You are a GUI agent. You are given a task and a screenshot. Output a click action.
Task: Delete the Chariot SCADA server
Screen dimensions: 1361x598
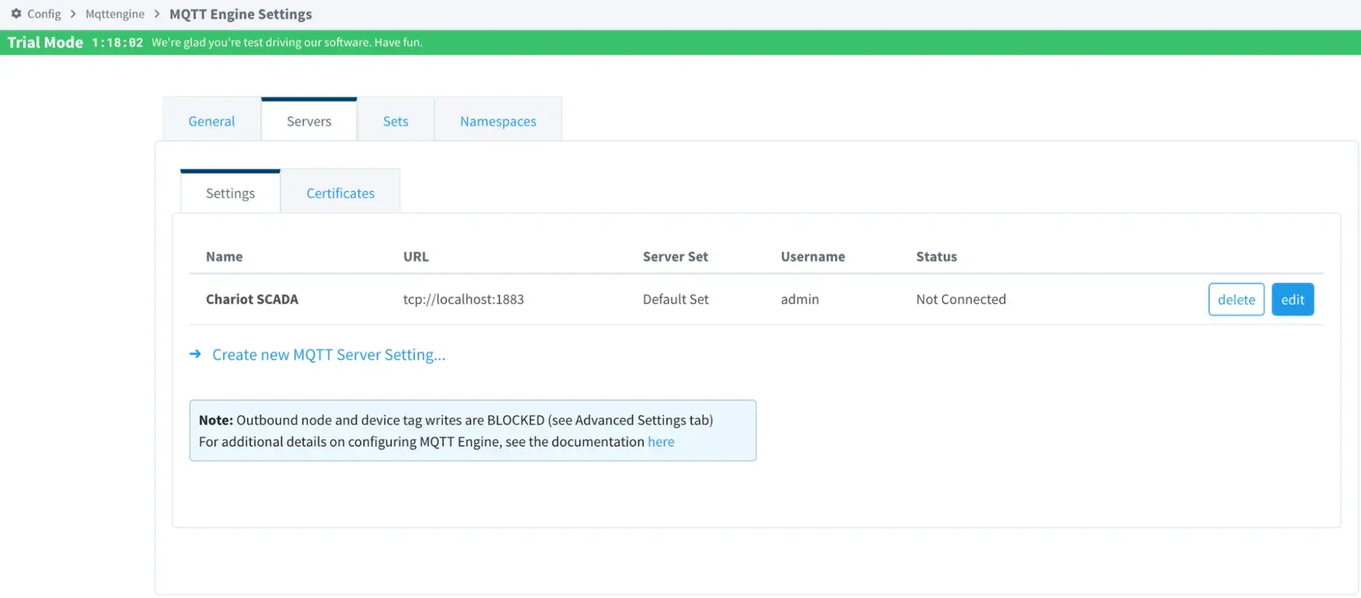click(x=1236, y=299)
